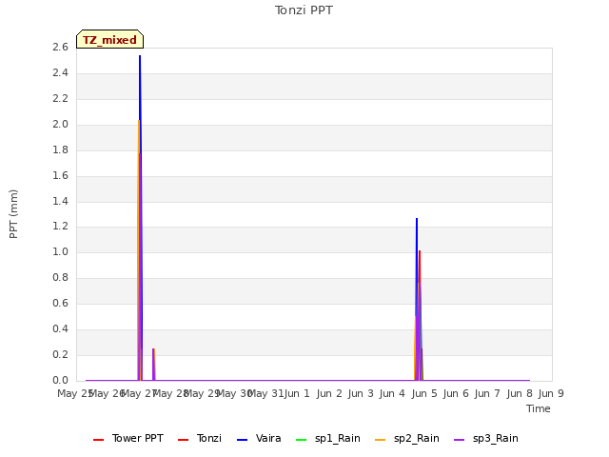Click the blue Vaira legend swatch
The image size is (609, 457).
[x=242, y=440]
